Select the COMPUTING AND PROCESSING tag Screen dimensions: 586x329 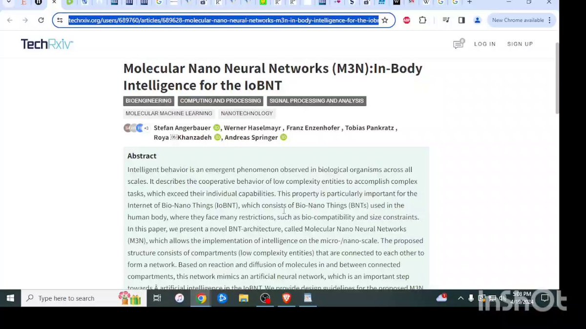[220, 101]
